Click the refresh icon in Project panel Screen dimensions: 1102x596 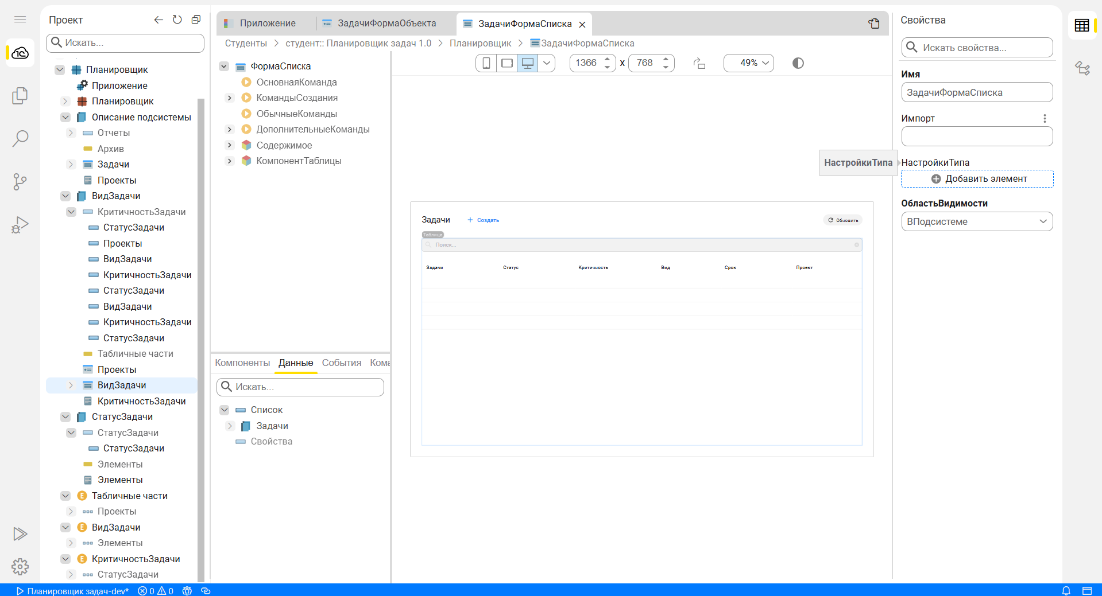[177, 20]
